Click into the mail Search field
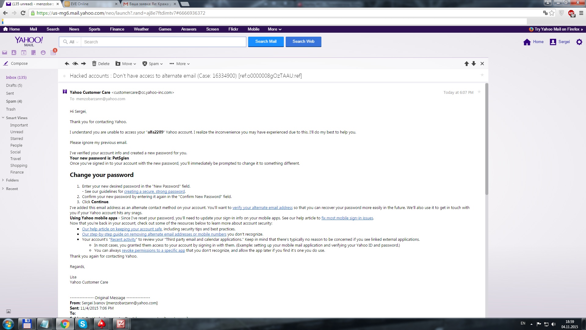The image size is (586, 330). (163, 42)
